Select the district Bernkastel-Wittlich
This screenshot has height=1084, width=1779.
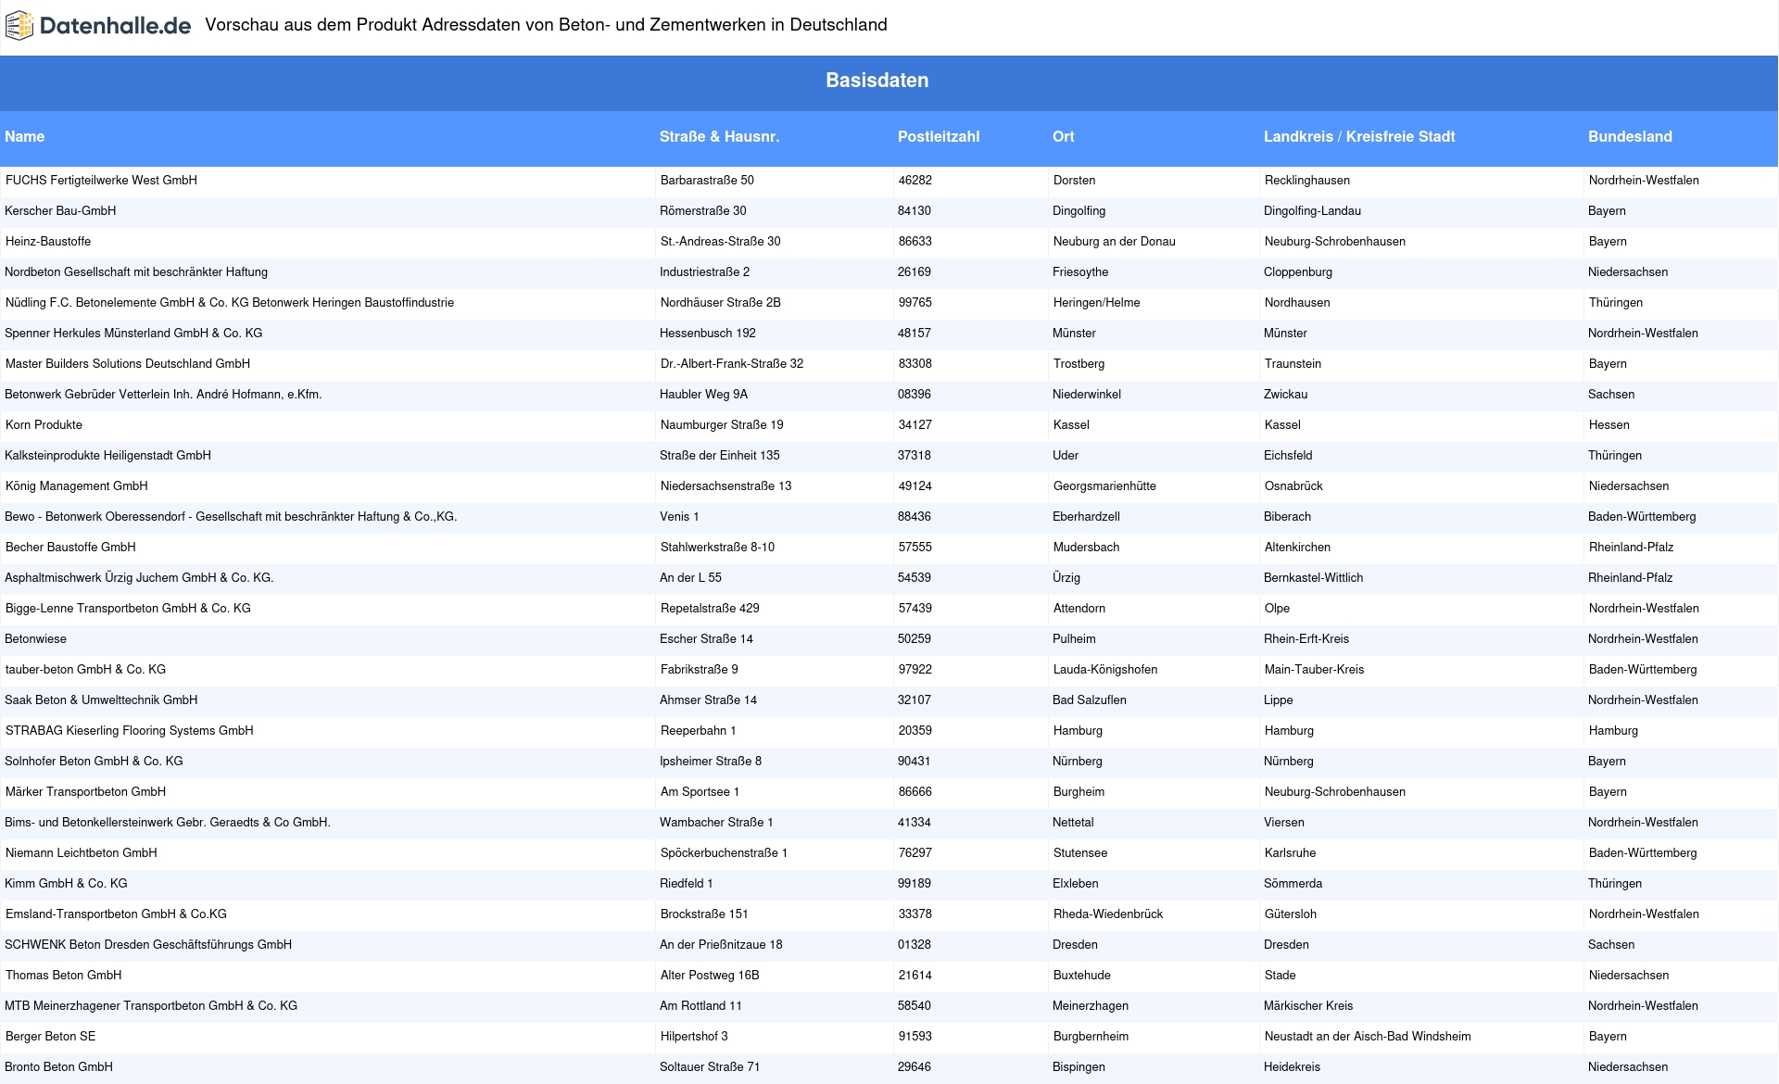click(1314, 578)
